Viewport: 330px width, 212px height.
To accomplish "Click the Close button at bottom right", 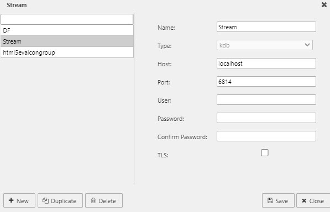I will pyautogui.click(x=313, y=200).
